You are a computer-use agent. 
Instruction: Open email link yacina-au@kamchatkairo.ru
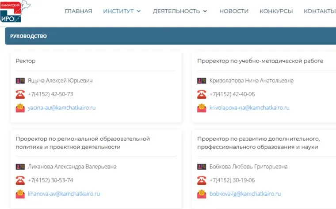tap(61, 108)
